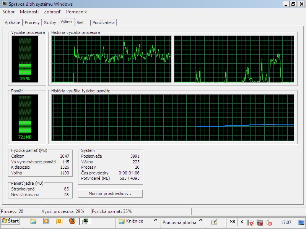306x229 pixels.
Task: Open the Súbor menu
Action: click(x=8, y=12)
